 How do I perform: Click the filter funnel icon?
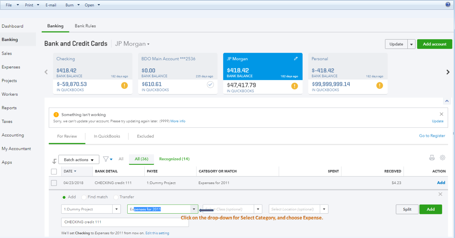[x=106, y=159]
